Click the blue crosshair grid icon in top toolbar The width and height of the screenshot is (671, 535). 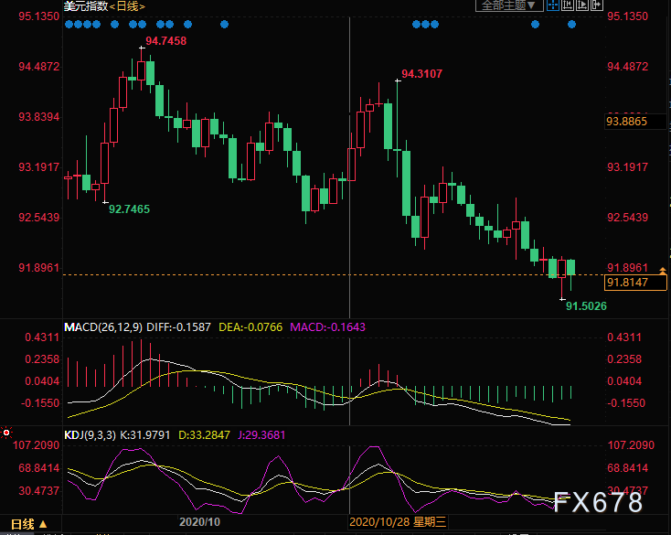pos(553,5)
